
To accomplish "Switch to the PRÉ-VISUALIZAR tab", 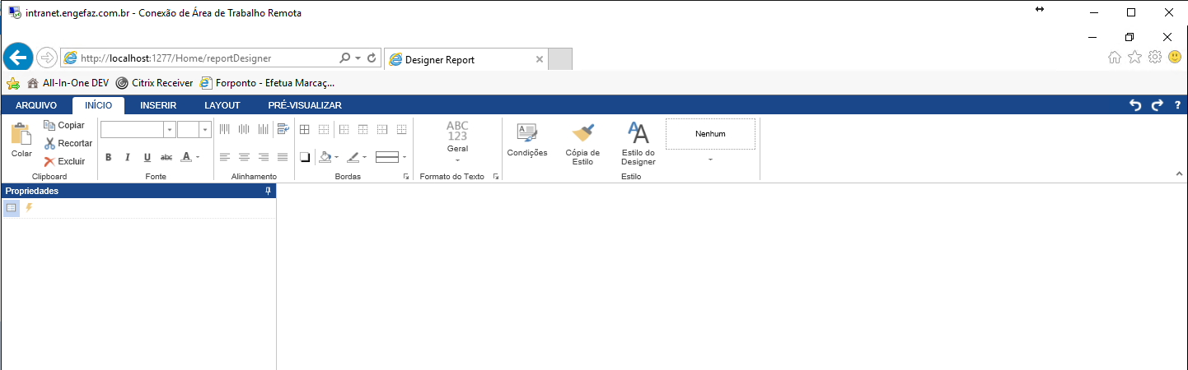I will [305, 105].
